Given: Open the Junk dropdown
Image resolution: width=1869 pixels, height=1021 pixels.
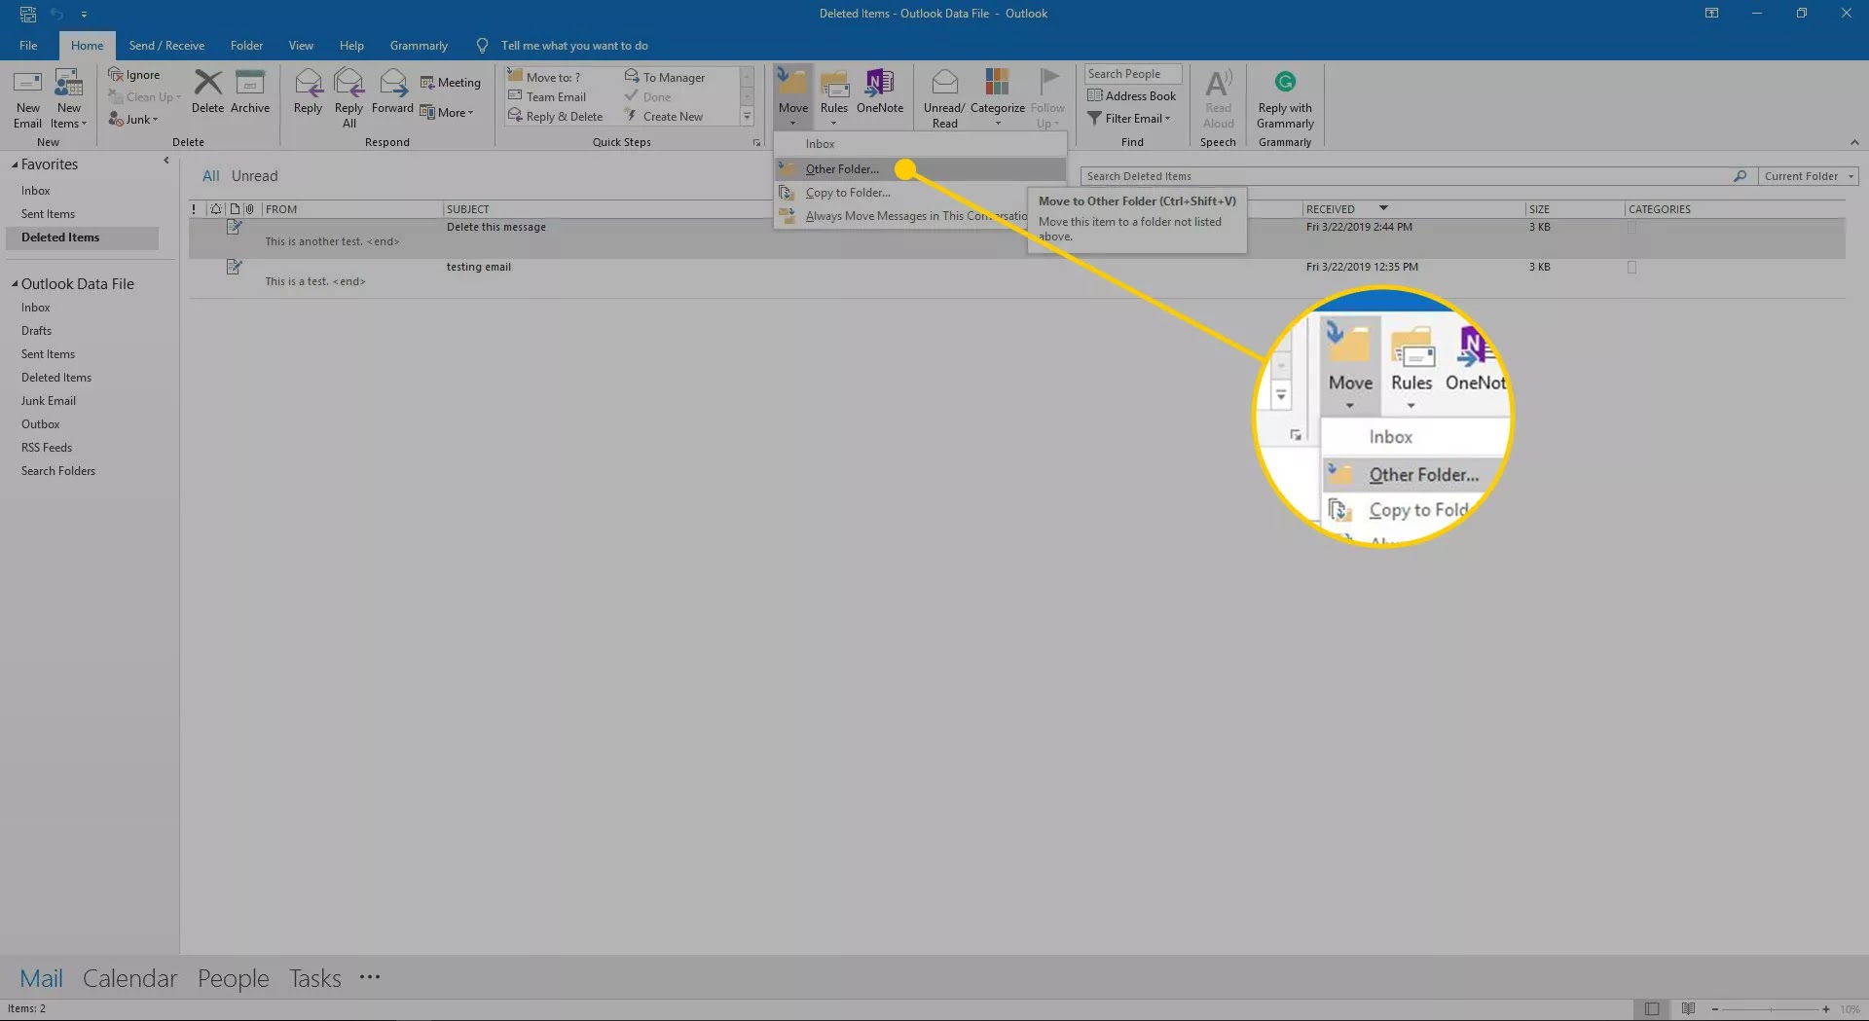Looking at the screenshot, I should tap(133, 119).
